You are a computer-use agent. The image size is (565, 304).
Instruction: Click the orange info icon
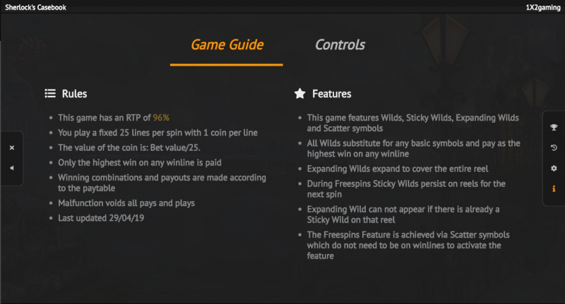point(554,188)
